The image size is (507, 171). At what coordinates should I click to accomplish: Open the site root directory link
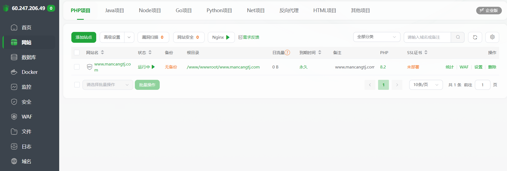(x=223, y=67)
